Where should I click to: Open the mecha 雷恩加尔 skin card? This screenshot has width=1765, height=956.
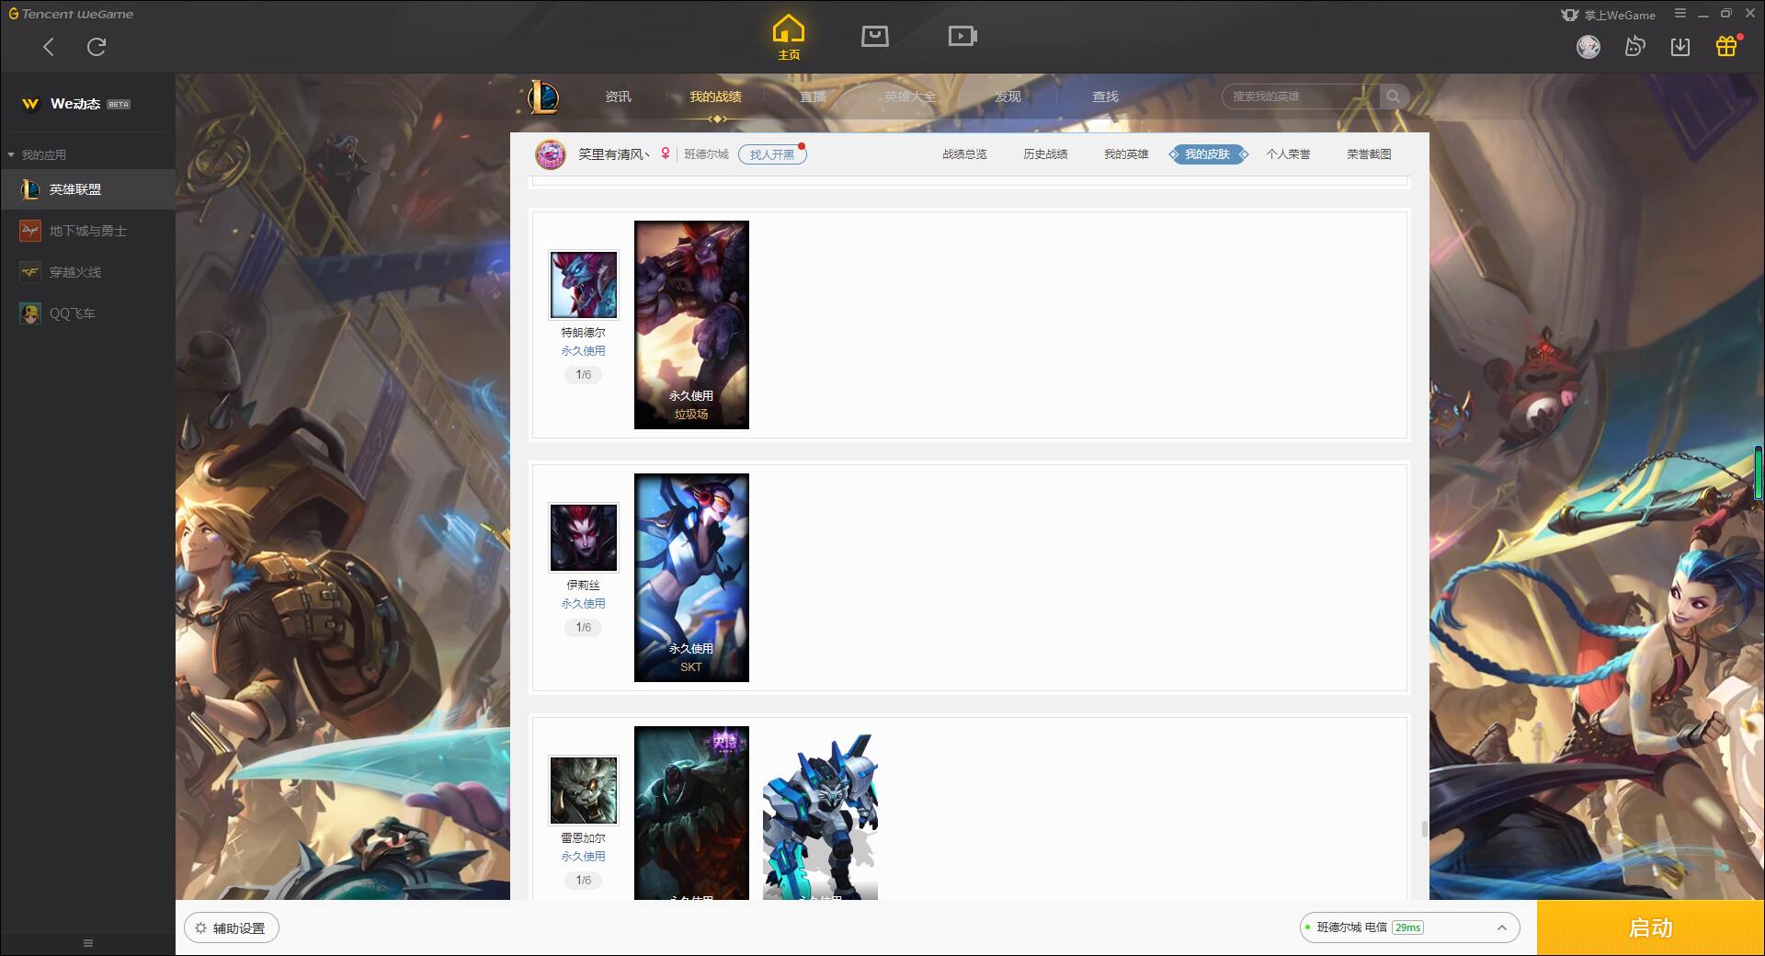click(x=820, y=813)
